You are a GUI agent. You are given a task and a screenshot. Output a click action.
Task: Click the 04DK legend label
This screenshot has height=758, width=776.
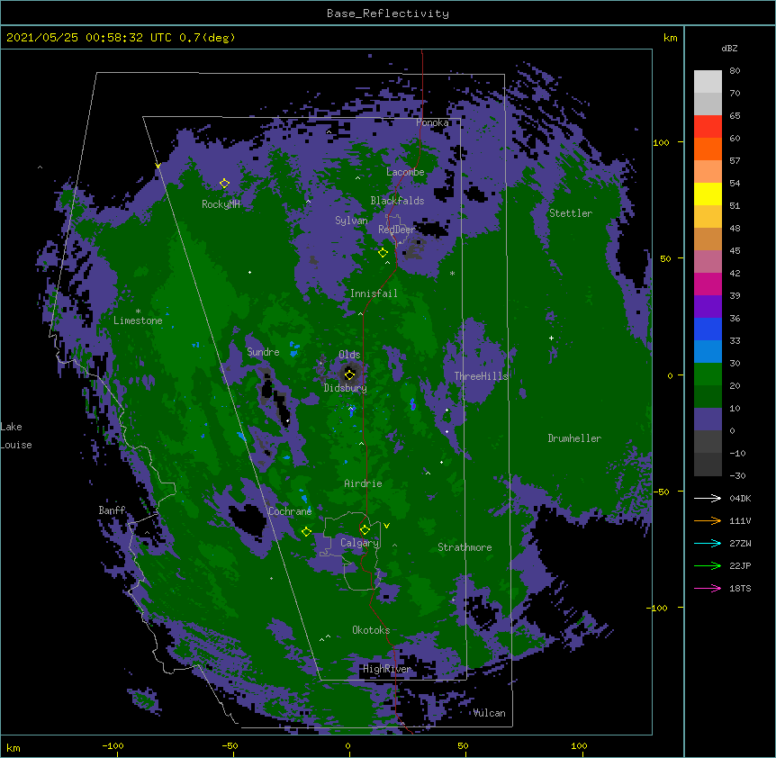740,498
